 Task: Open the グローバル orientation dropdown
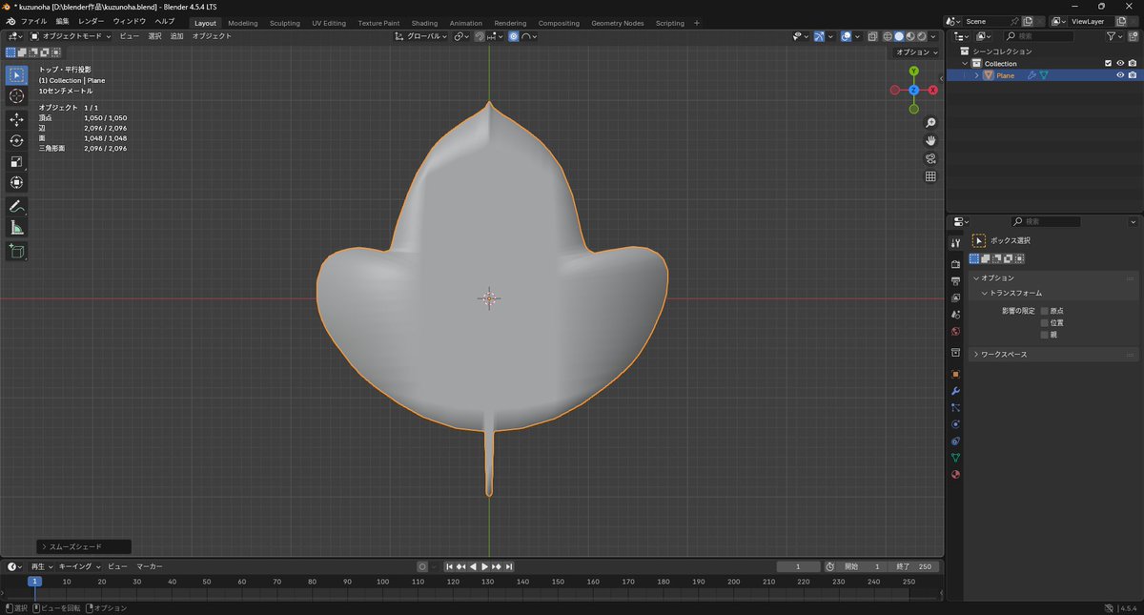pyautogui.click(x=422, y=36)
